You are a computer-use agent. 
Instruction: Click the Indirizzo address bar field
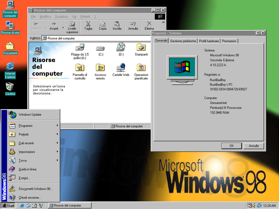pos(96,38)
